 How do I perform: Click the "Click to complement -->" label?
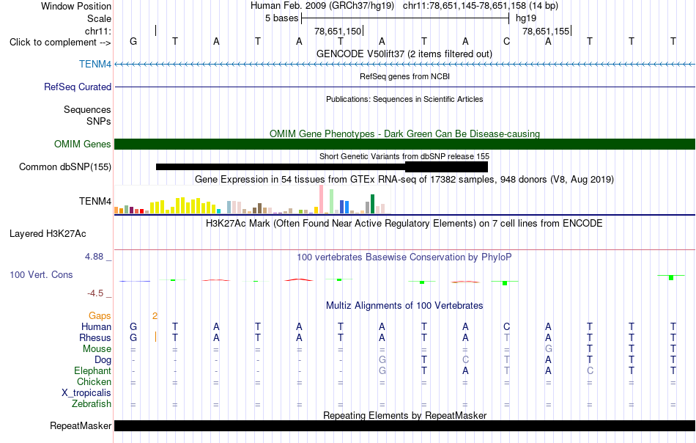60,43
